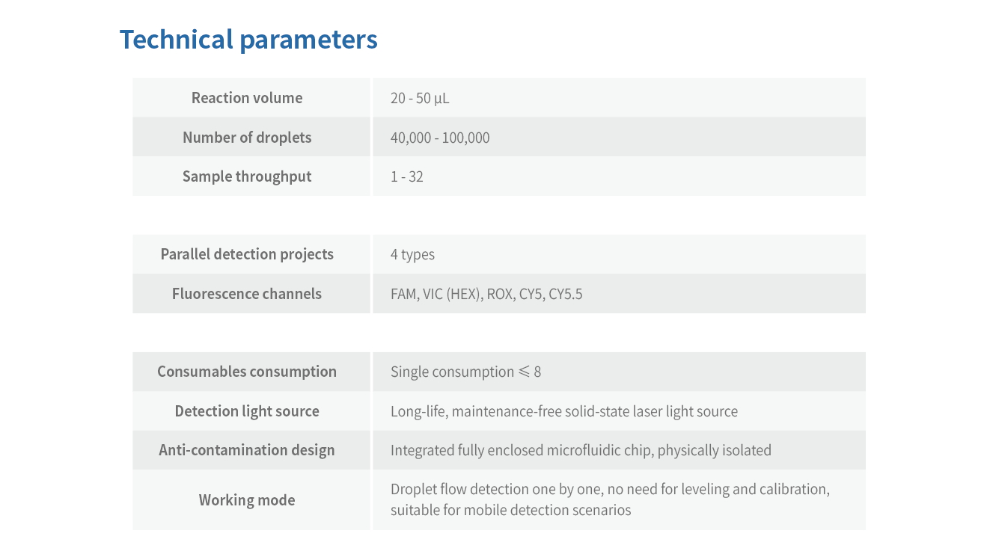Click the Anti-contamination design label
Screen dimensions: 990x560
click(x=247, y=450)
